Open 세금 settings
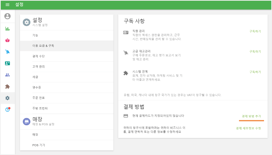Viewport: 272px width, 155px height. (67, 77)
